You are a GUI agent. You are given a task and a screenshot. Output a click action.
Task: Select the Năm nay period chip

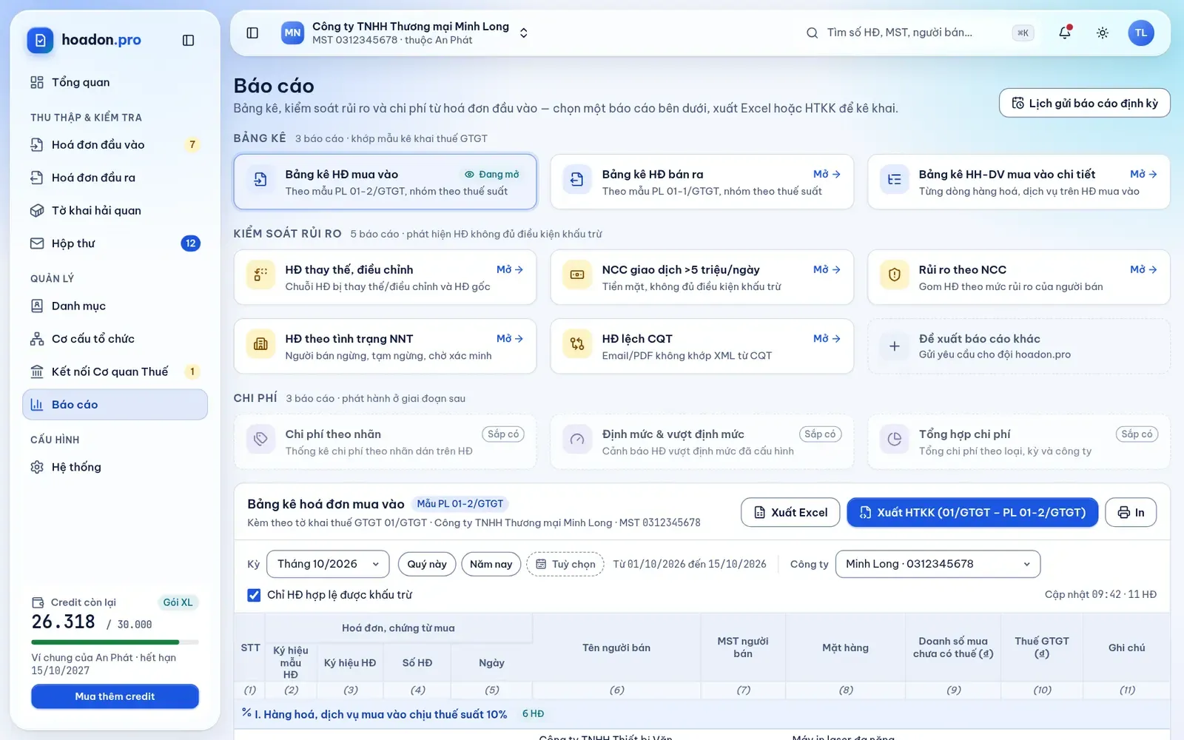pos(491,564)
